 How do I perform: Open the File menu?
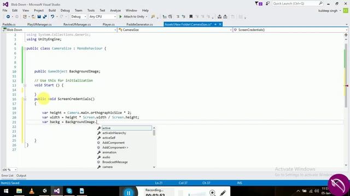[x=5, y=10]
